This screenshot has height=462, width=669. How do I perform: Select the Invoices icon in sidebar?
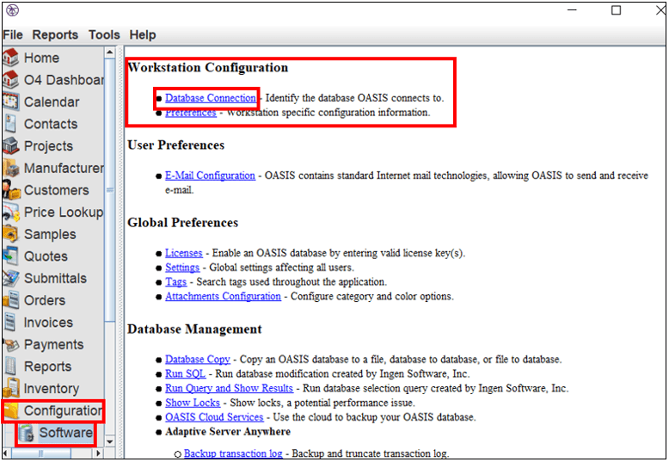tap(10, 323)
